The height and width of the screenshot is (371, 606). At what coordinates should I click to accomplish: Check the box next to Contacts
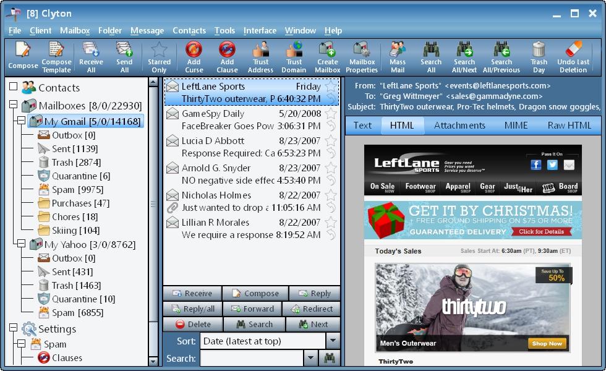(13, 86)
